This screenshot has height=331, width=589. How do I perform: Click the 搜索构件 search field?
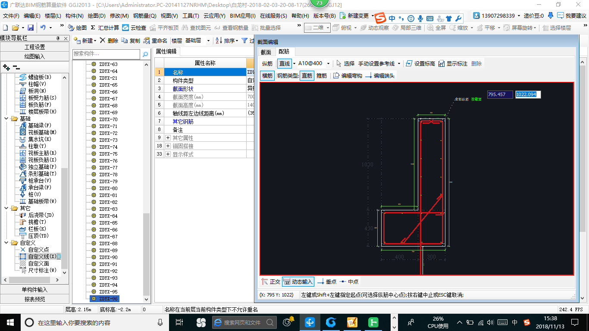coord(106,54)
